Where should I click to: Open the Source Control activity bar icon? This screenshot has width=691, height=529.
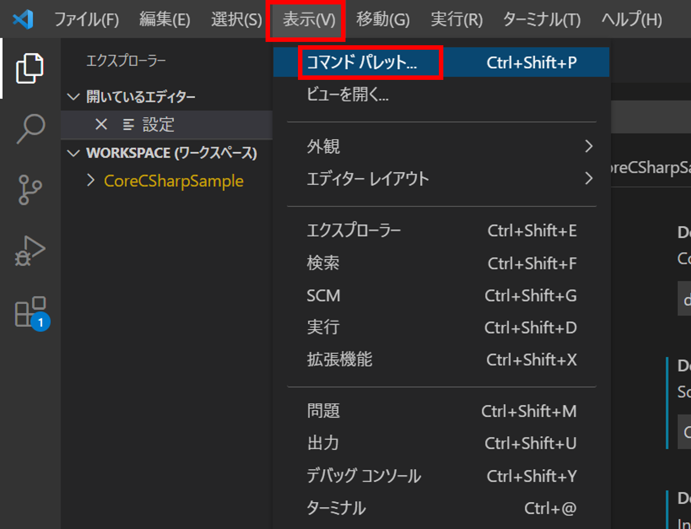30,190
